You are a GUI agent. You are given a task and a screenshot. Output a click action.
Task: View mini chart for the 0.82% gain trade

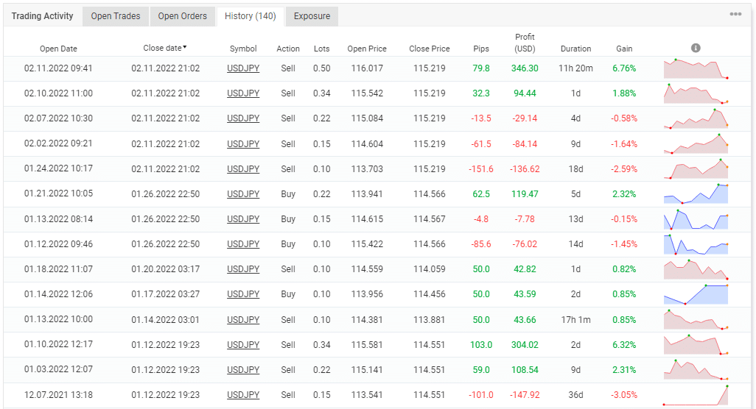click(x=696, y=269)
